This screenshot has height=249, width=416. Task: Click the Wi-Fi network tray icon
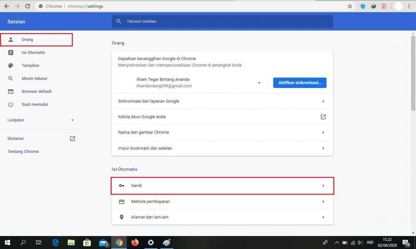(x=353, y=243)
